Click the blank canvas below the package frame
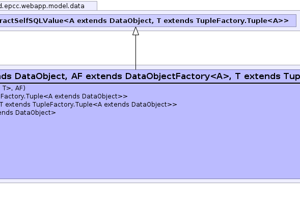300x202 pixels. coord(150,192)
